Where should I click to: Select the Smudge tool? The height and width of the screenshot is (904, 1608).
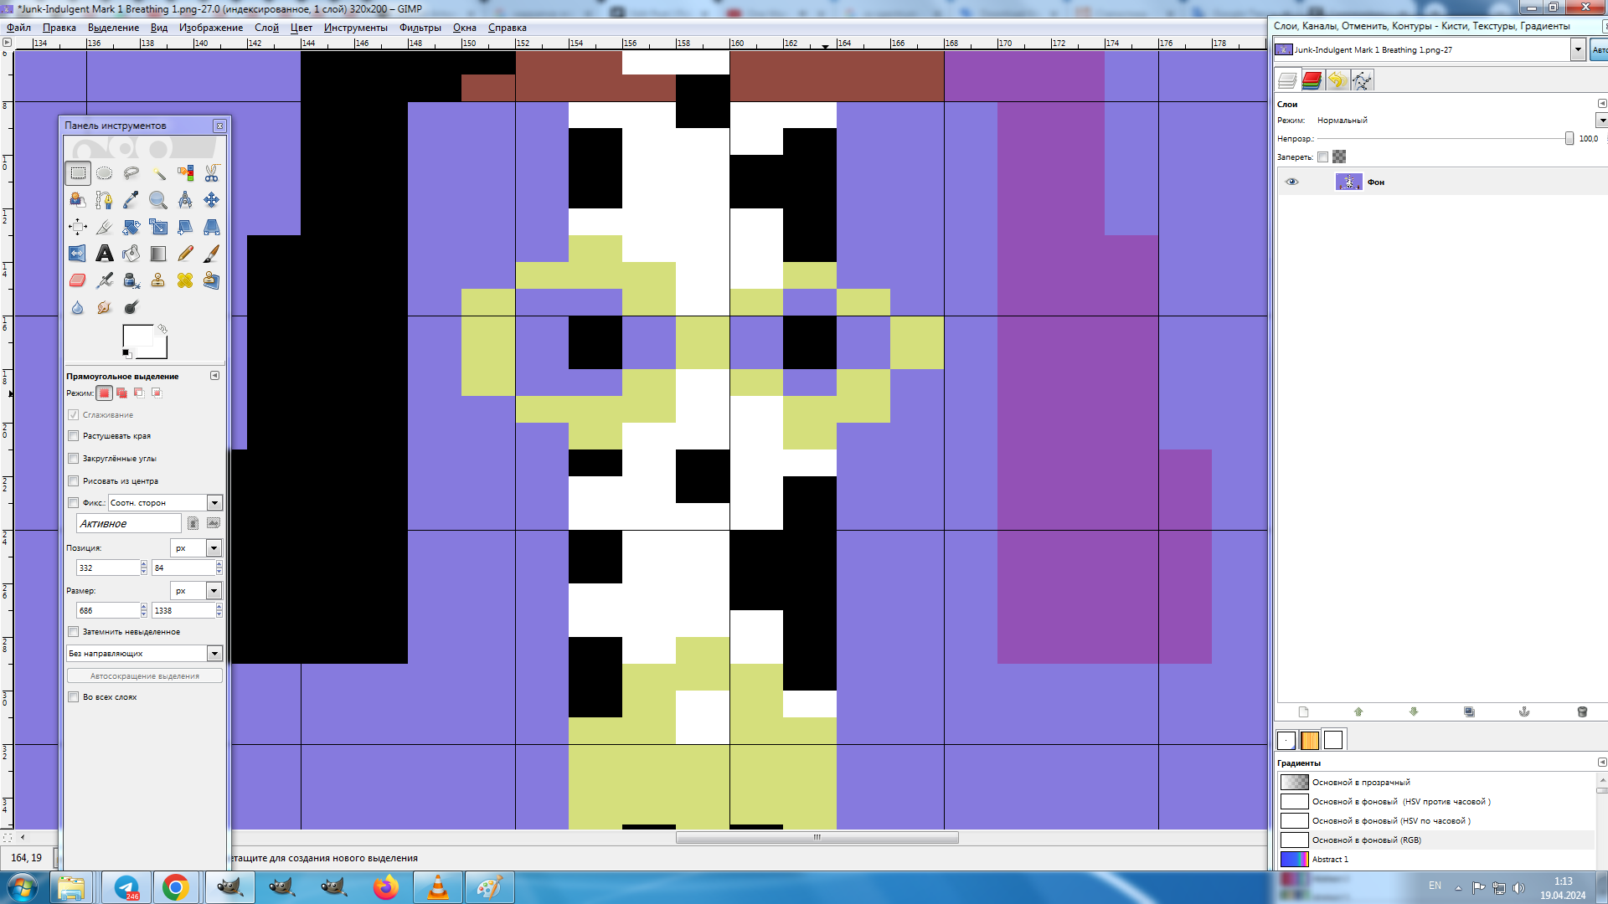[105, 307]
